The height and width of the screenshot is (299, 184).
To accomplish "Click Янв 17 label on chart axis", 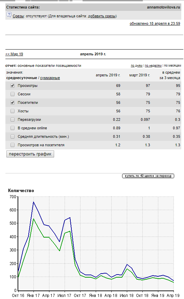I will point(33,295).
